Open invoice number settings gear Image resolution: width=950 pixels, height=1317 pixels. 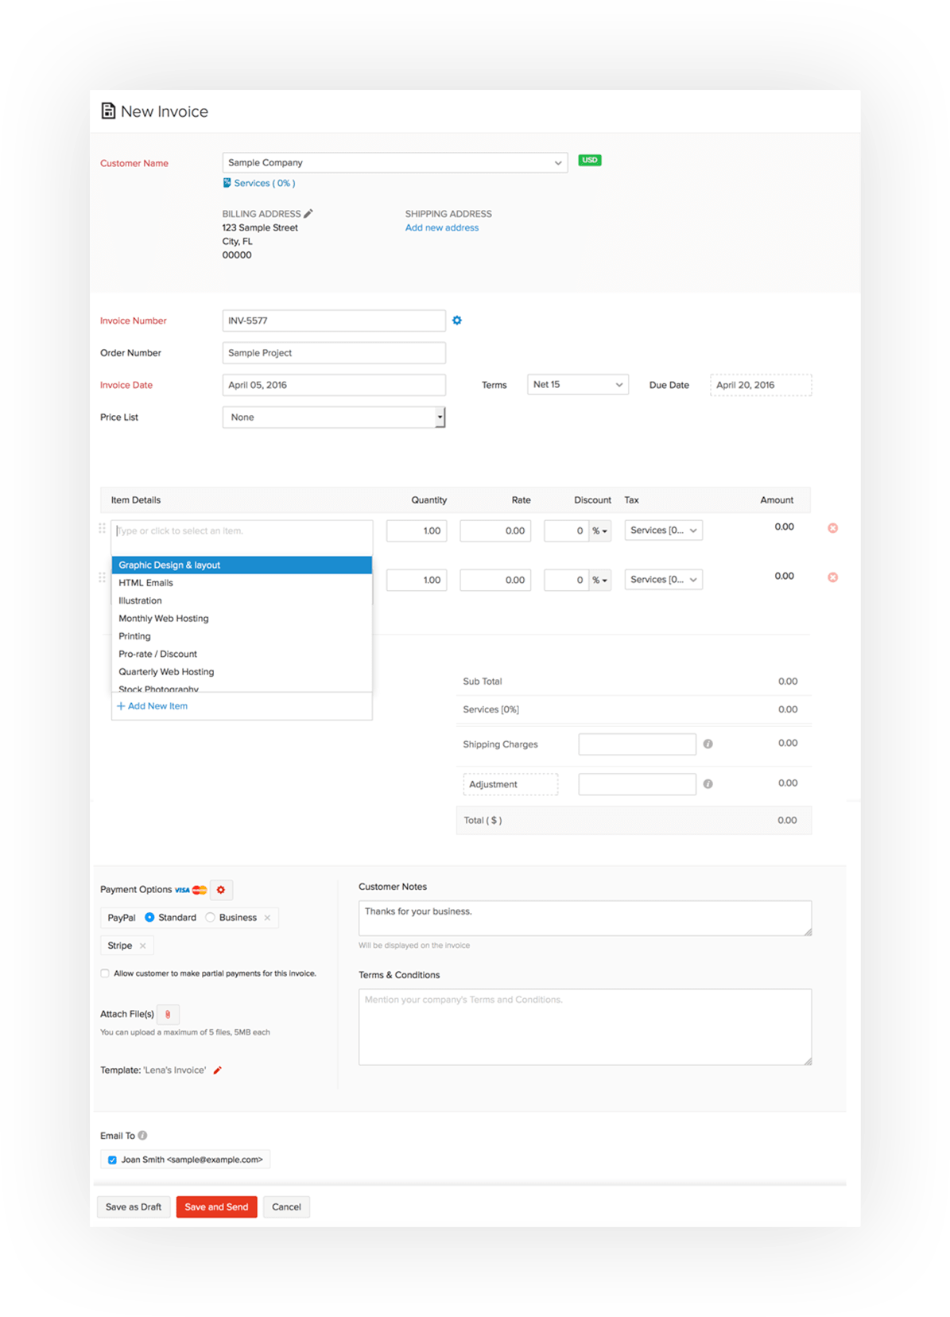click(457, 321)
